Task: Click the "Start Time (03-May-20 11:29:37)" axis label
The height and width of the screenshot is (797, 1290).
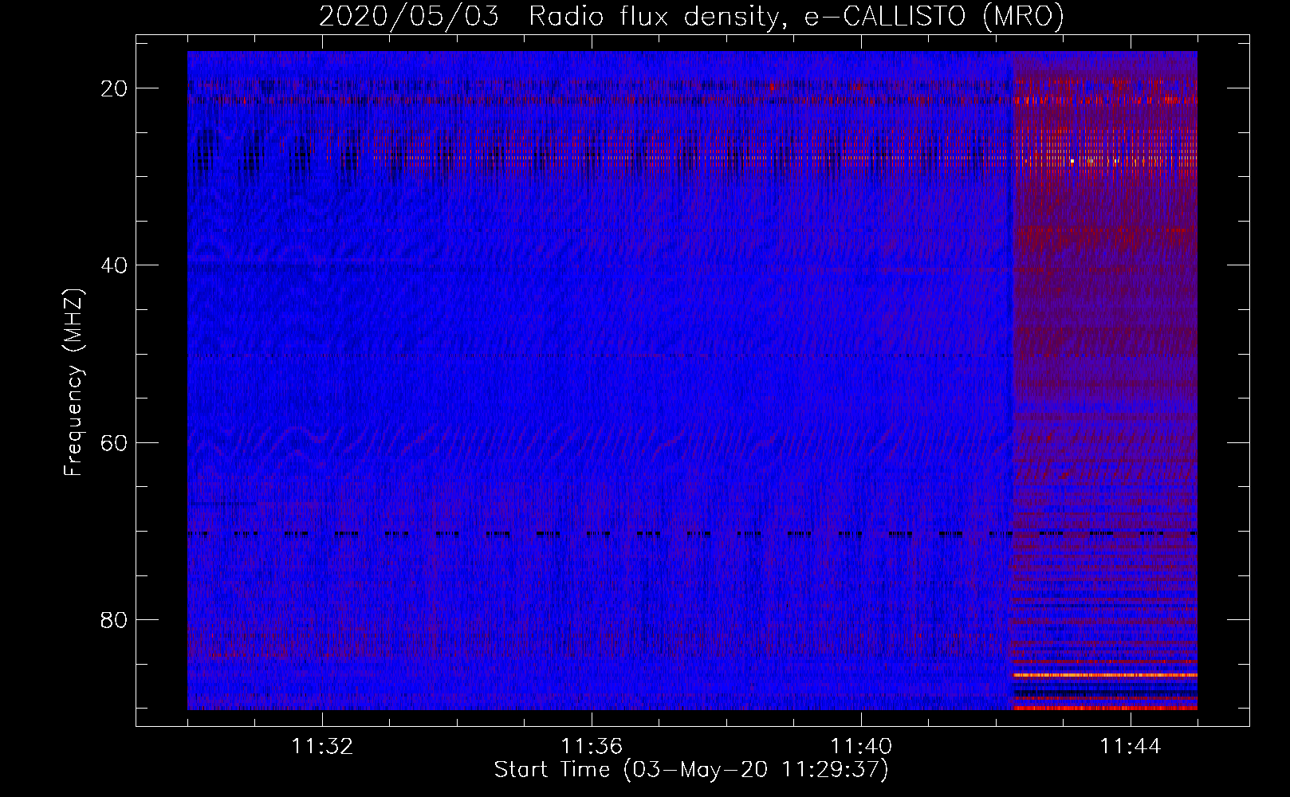Action: tap(691, 770)
